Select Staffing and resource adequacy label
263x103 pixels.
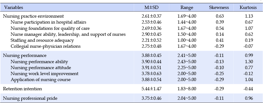(42, 40)
